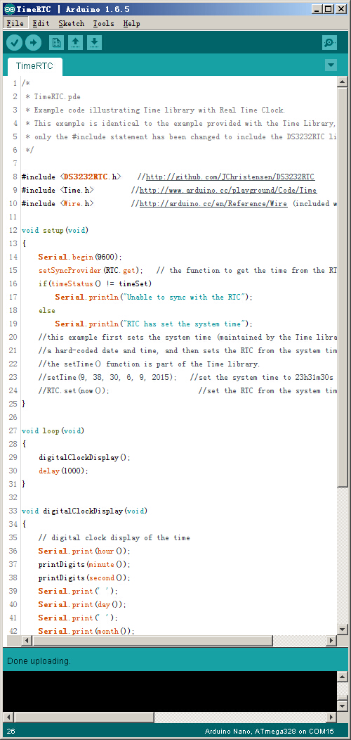Click the editor vertical scrollbar up arrow
The height and width of the screenshot is (740, 351).
[343, 82]
